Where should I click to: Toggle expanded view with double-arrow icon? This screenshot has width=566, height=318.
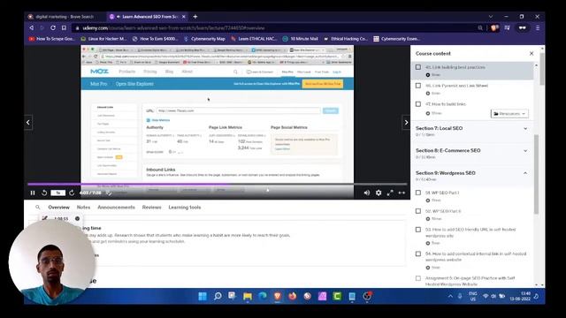[x=402, y=193]
